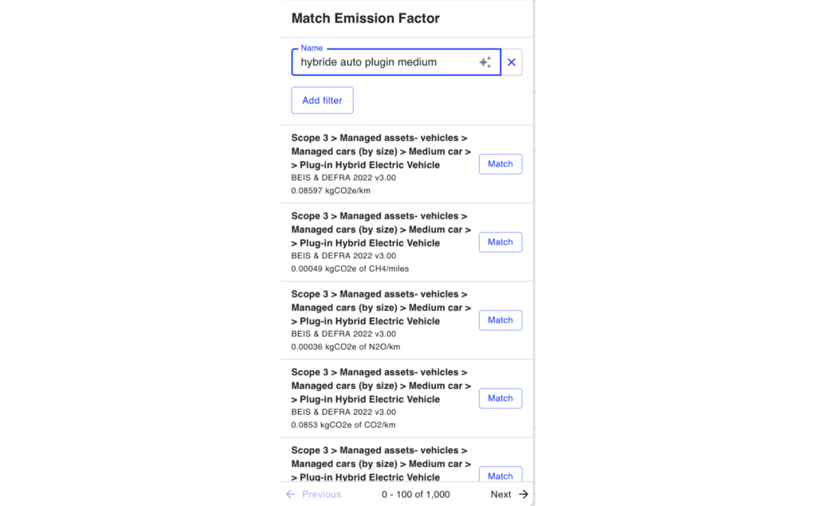Clear the Name search with the X icon
Viewport: 816px width, 506px height.
coord(512,62)
